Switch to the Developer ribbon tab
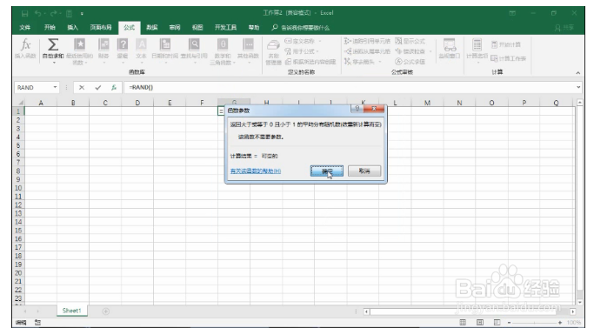Viewport: 594px width, 328px height. (x=225, y=27)
